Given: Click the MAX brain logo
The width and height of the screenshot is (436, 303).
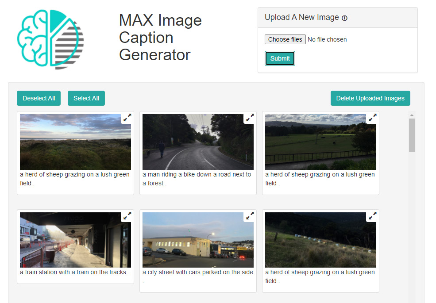Looking at the screenshot, I should coord(50,39).
